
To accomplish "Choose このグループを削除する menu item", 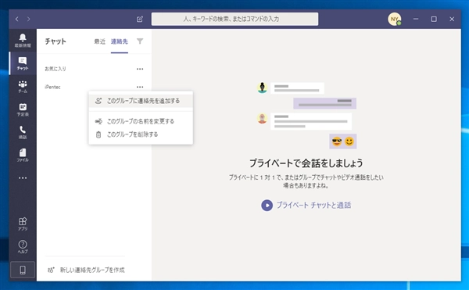I will [x=141, y=134].
